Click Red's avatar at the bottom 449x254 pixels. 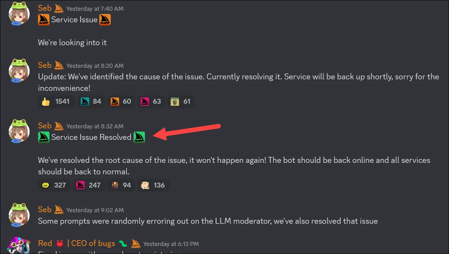point(19,246)
